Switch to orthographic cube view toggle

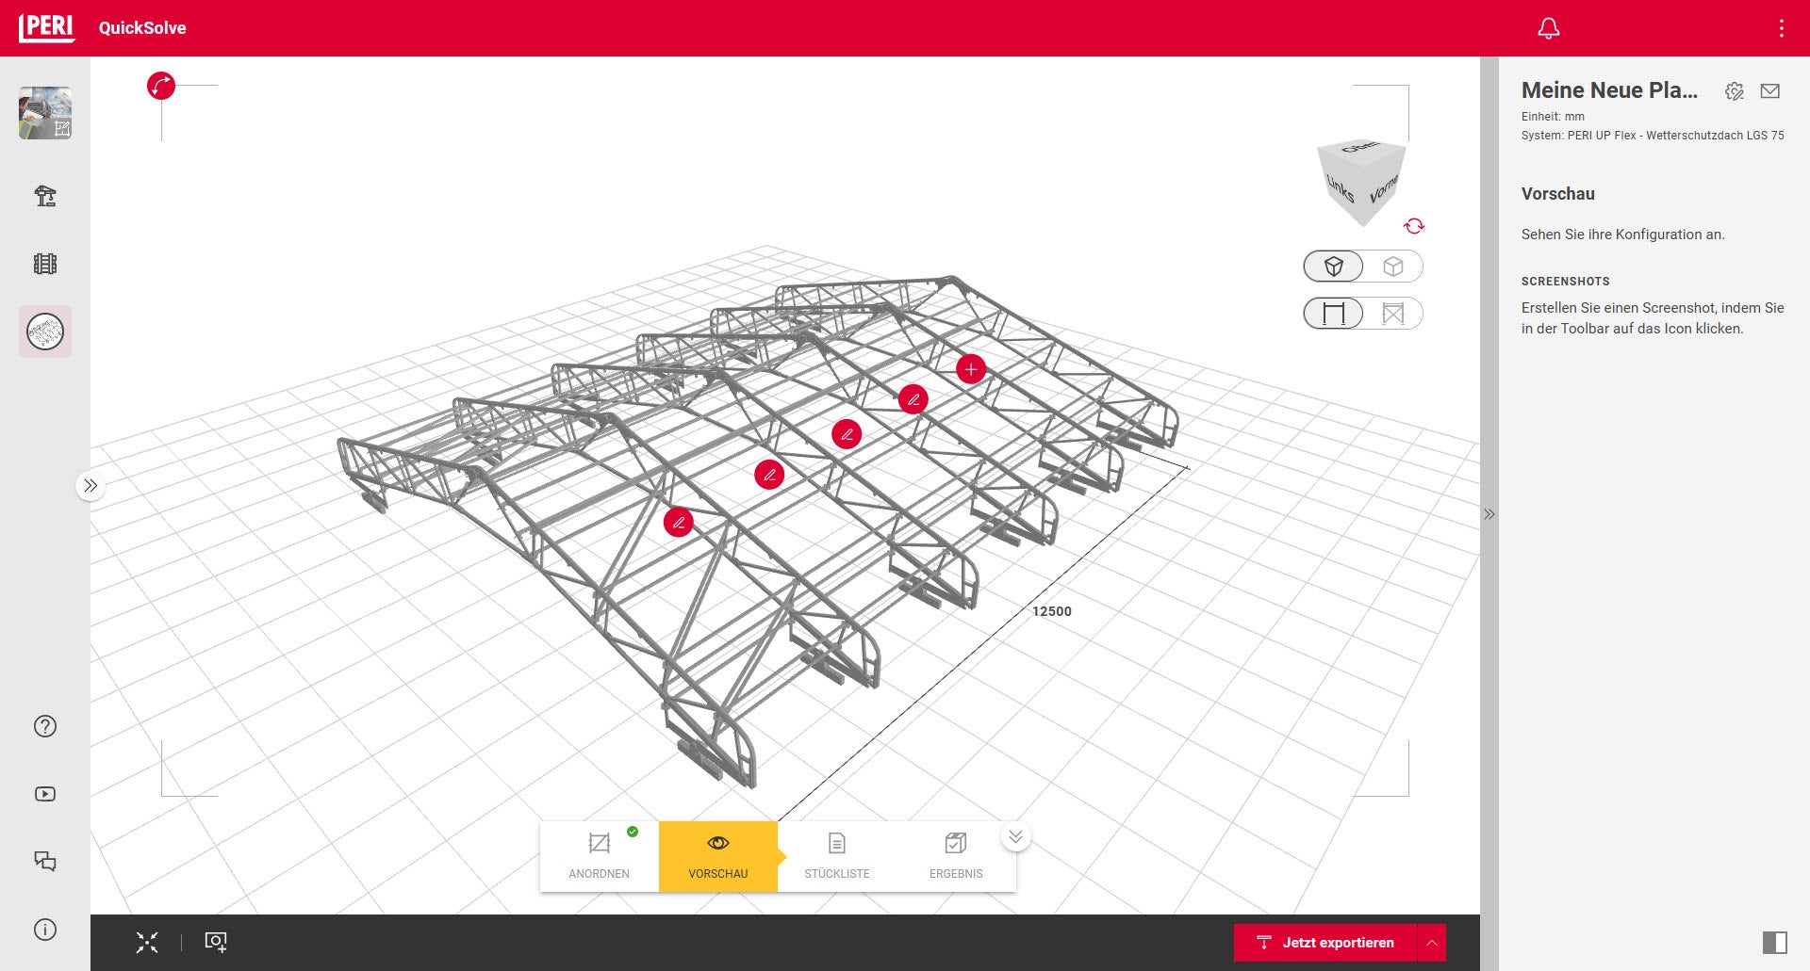(1393, 267)
